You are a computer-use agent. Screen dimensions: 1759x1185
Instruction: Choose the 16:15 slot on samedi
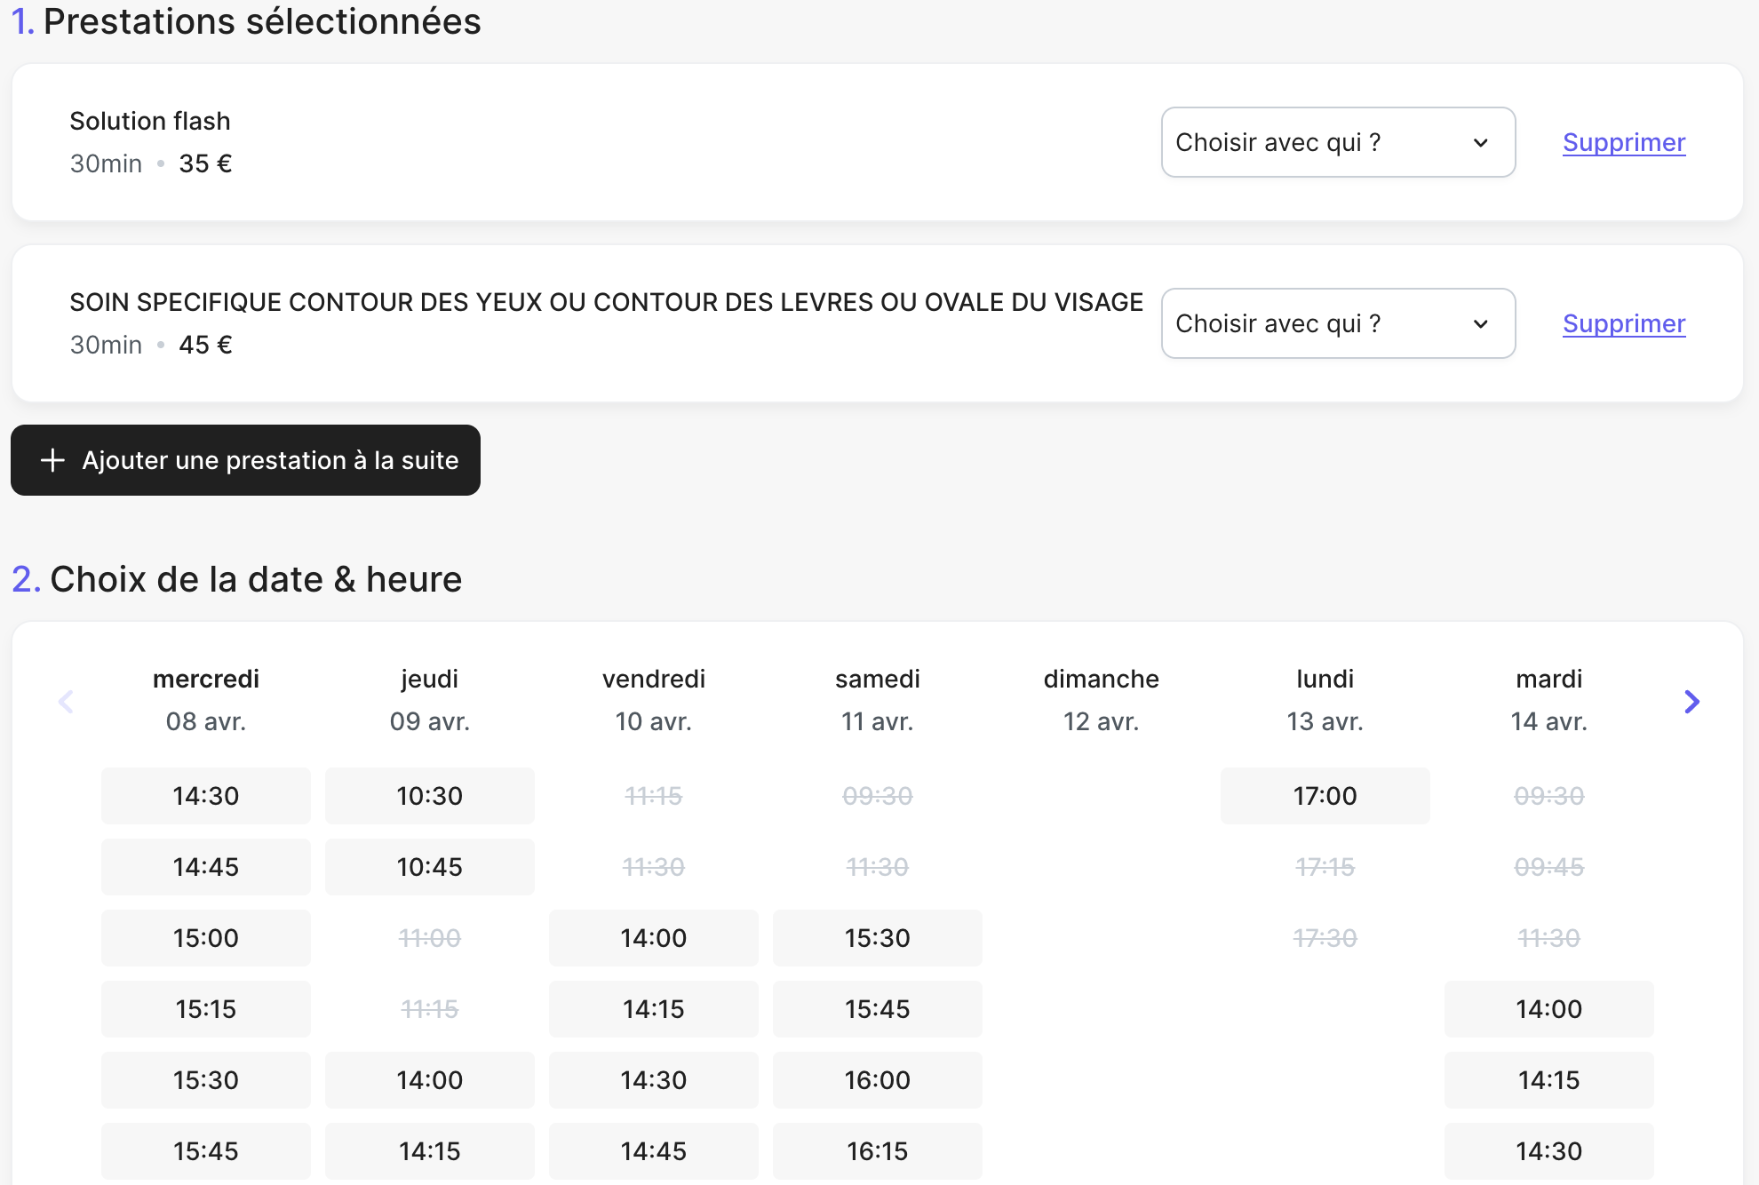877,1151
